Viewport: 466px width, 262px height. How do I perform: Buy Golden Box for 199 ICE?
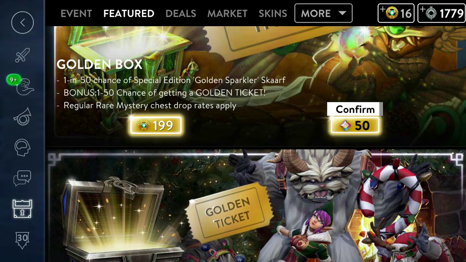tap(156, 126)
